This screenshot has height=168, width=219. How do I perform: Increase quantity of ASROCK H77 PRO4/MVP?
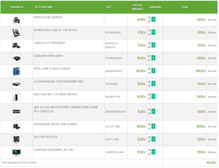pyautogui.click(x=149, y=43)
